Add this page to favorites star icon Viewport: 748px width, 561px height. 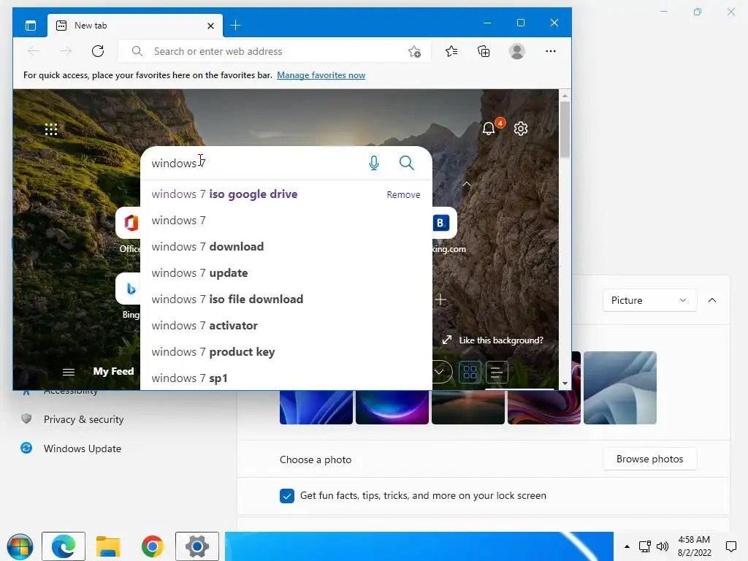[x=415, y=52]
